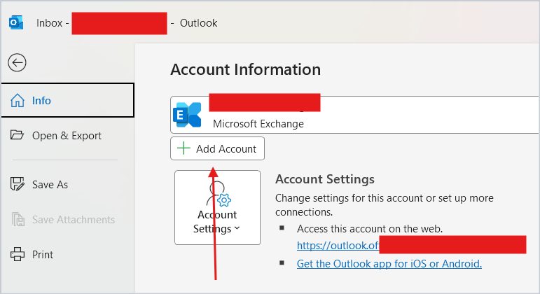
Task: Click the Outlook logo in the title bar
Action: tap(16, 23)
